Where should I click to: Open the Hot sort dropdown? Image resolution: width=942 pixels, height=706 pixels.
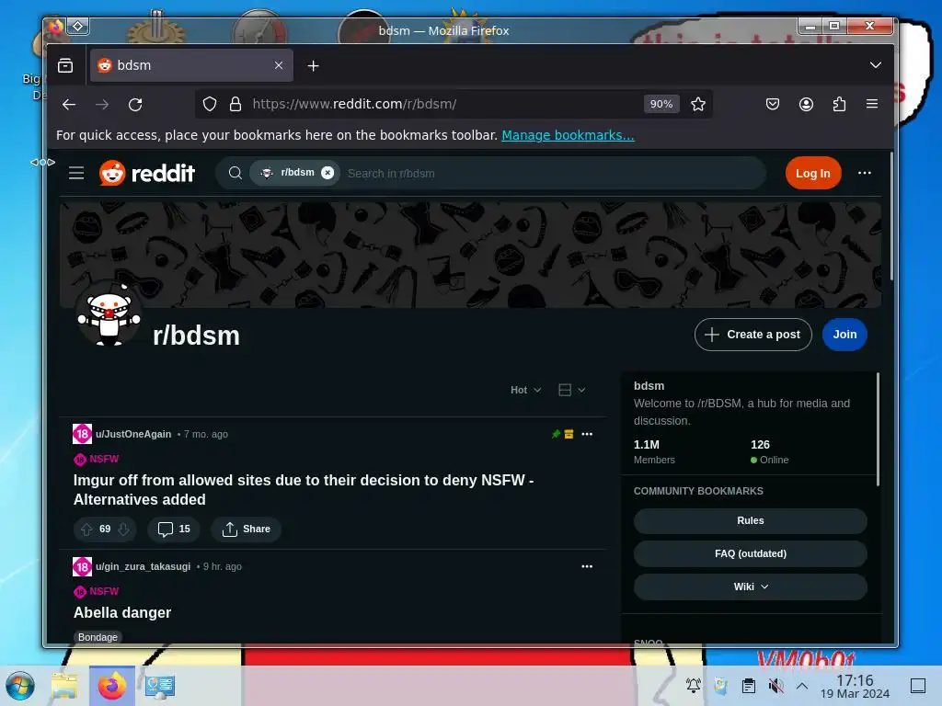(525, 390)
